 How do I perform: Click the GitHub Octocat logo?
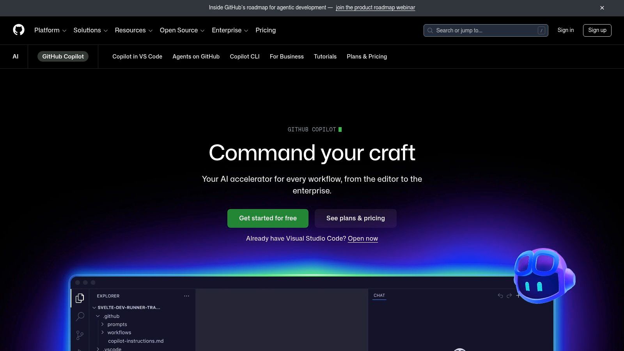[19, 30]
